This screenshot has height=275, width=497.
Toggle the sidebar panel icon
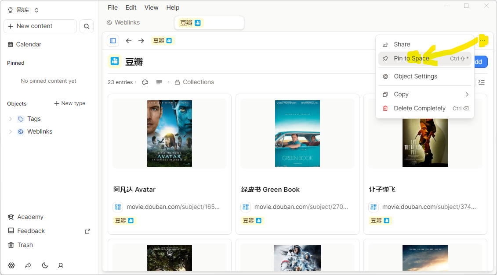tap(113, 41)
